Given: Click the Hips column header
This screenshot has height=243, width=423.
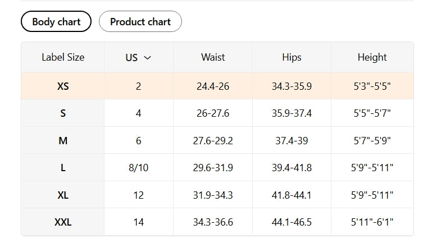Looking at the screenshot, I should 292,57.
